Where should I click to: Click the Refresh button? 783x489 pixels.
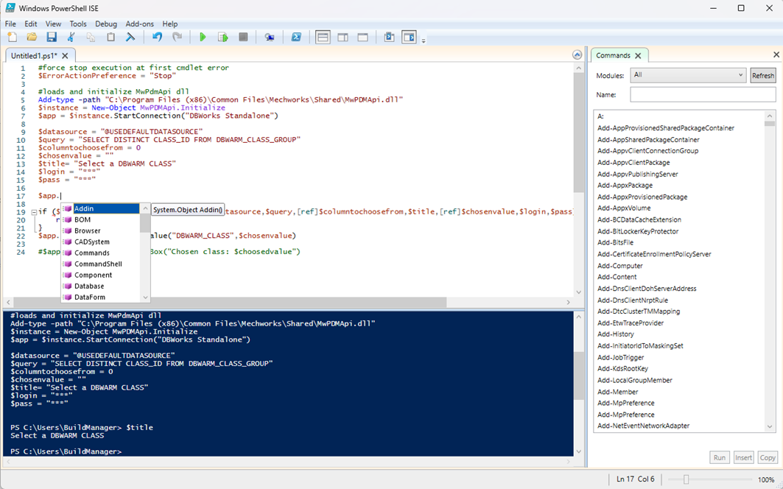click(763, 75)
